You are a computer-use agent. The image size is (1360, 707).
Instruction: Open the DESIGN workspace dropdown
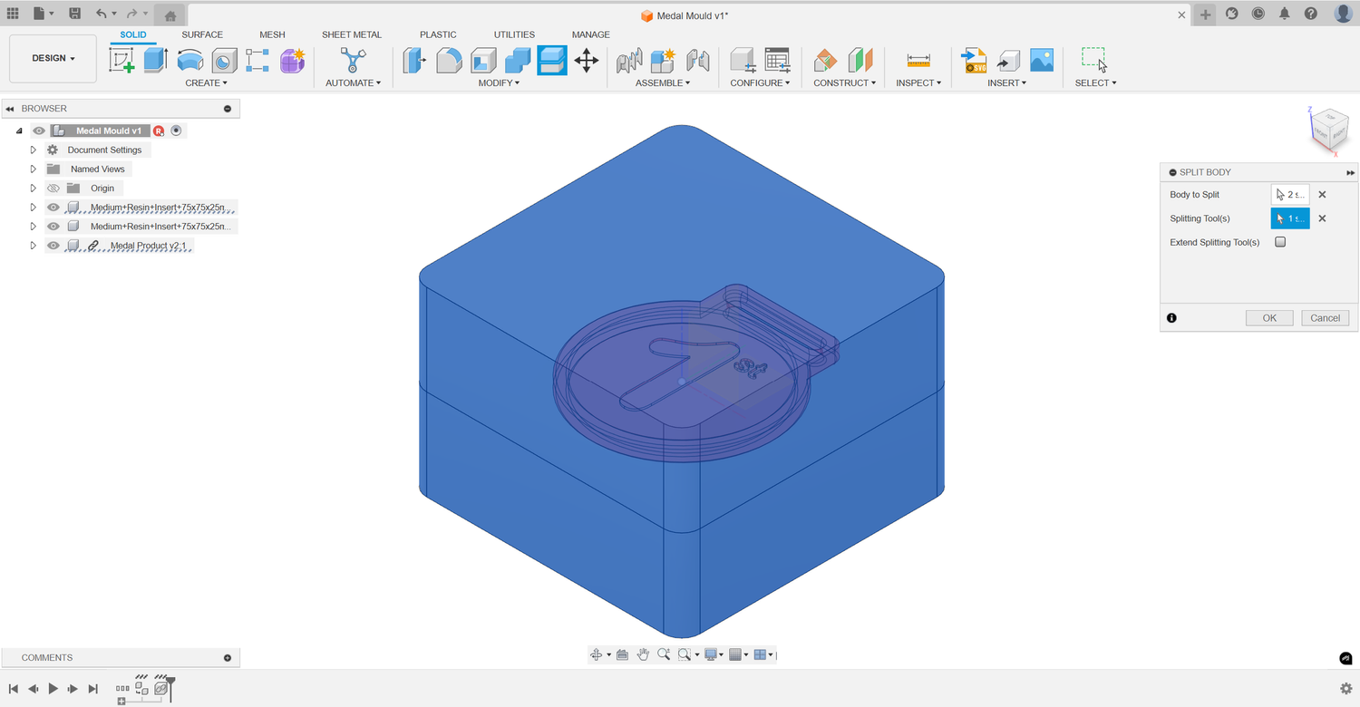(x=53, y=59)
